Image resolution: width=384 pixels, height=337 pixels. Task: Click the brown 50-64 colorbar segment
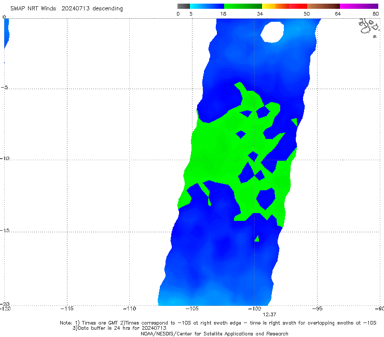coord(323,6)
